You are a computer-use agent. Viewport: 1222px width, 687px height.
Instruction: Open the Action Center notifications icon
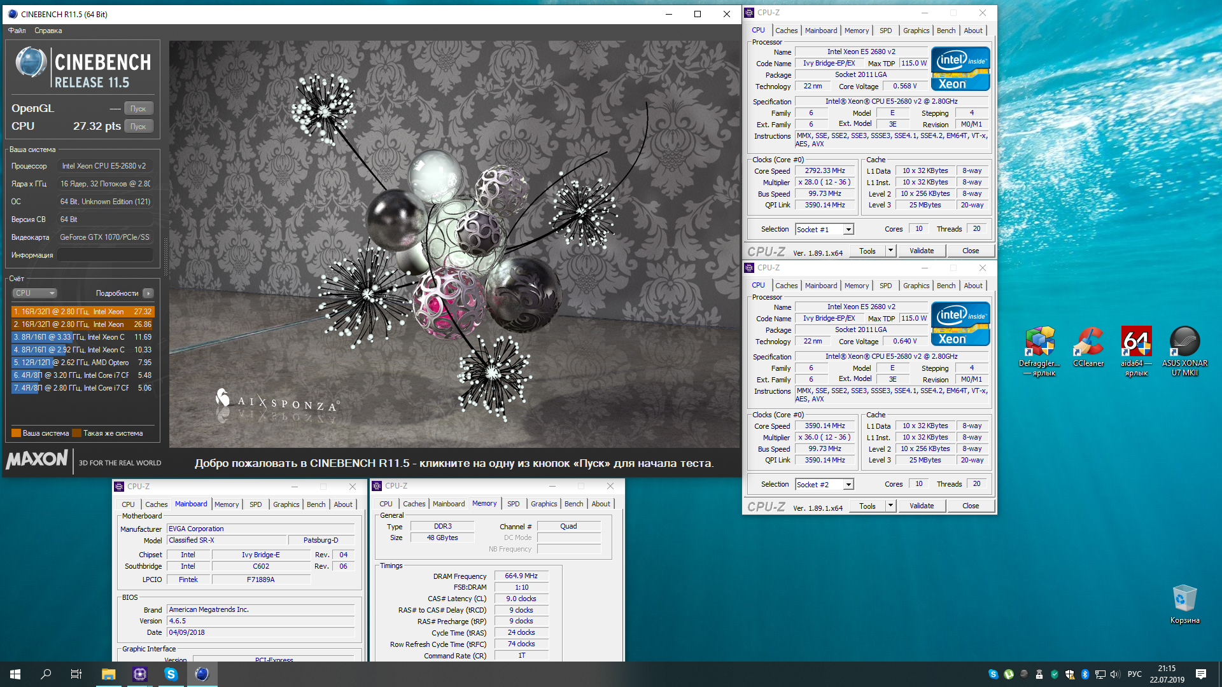pos(1201,674)
